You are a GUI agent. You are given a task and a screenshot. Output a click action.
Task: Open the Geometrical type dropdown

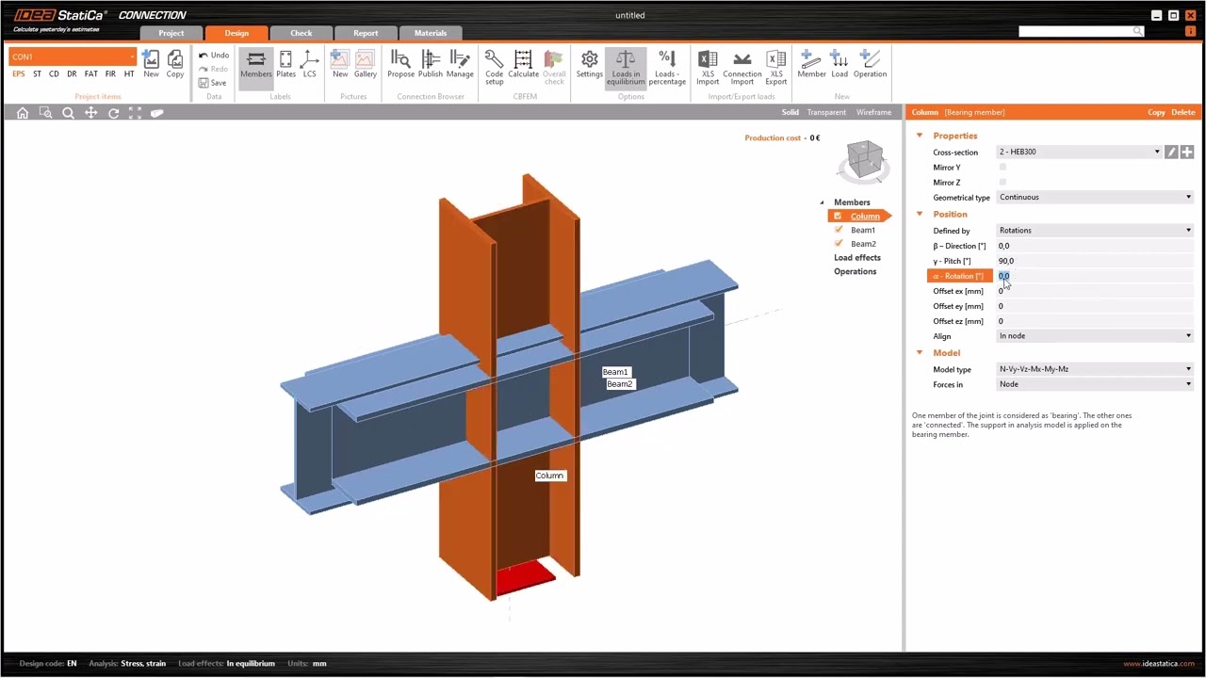tap(1095, 197)
